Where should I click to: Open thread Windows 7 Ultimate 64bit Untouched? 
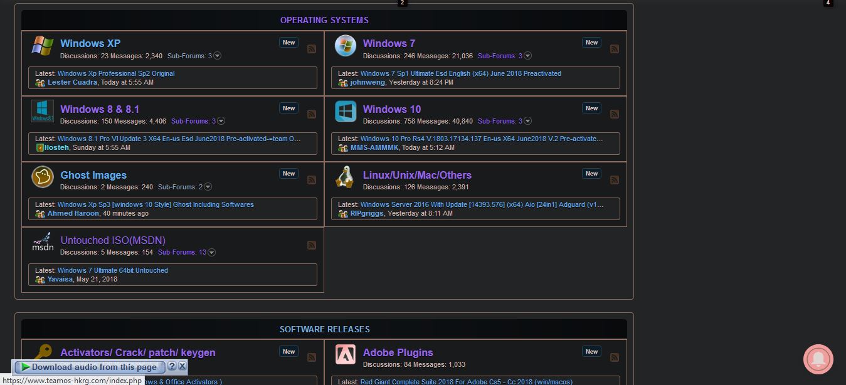pyautogui.click(x=113, y=270)
